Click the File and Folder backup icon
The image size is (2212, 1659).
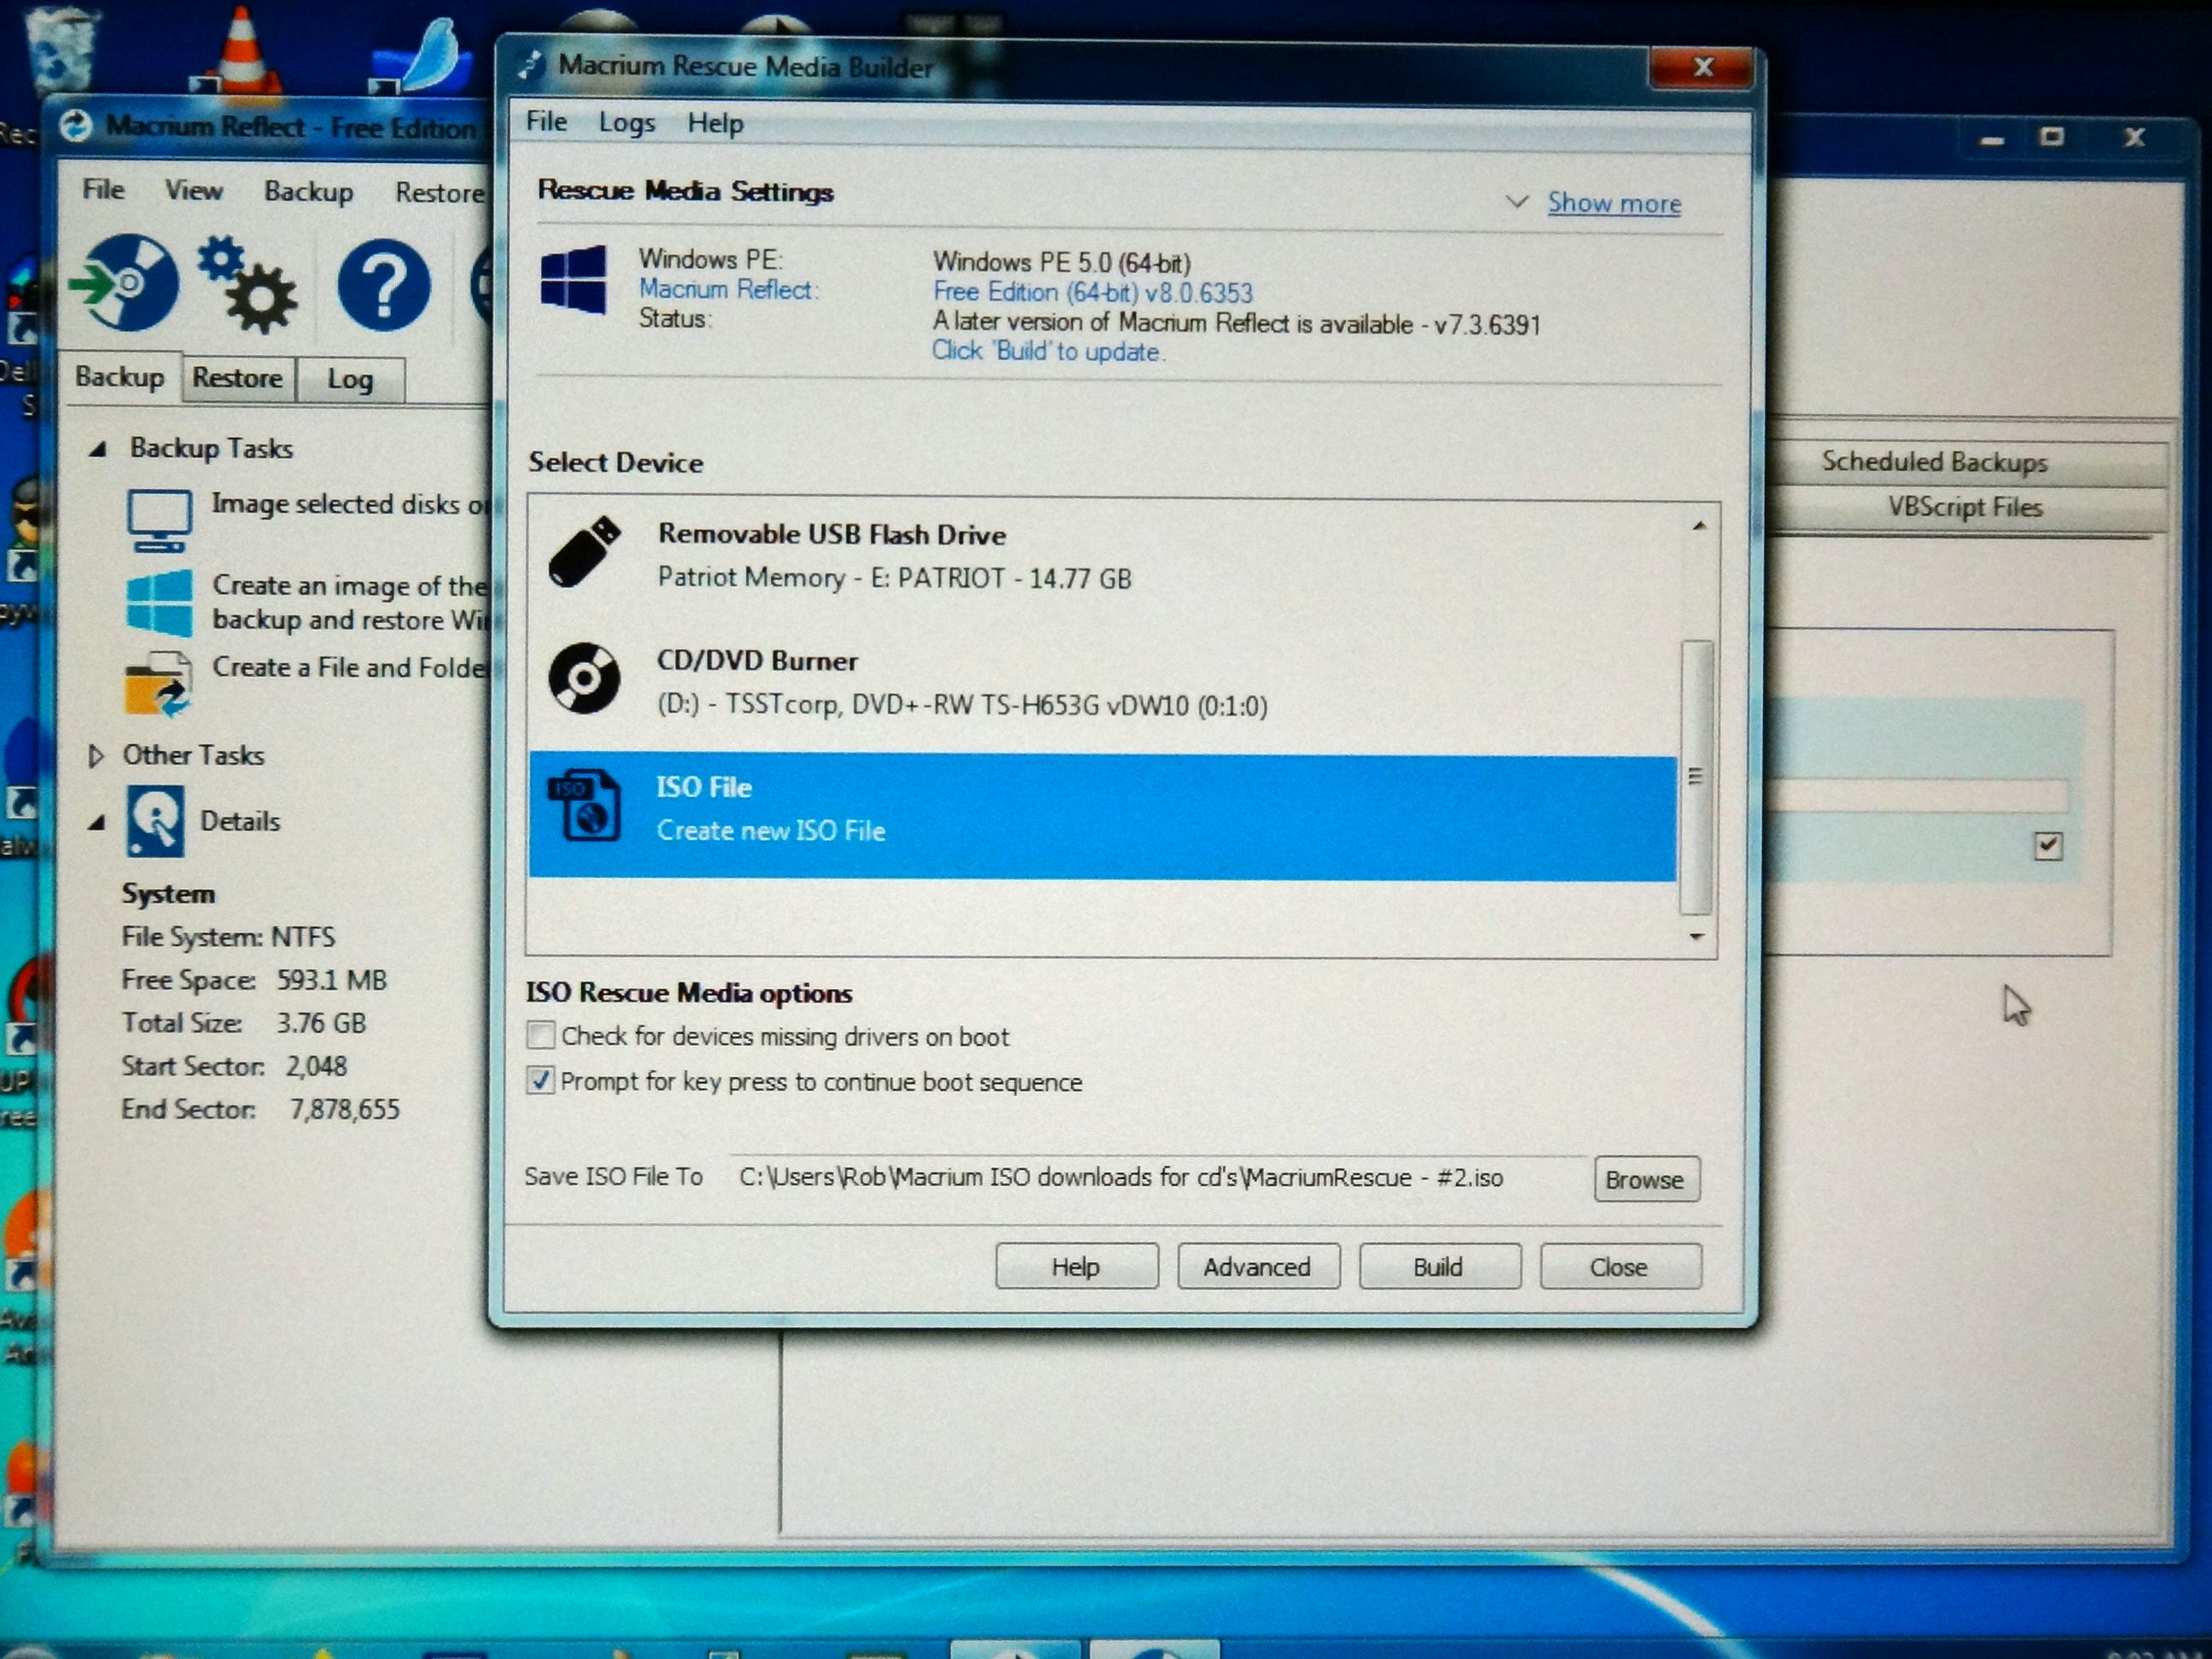pyautogui.click(x=158, y=683)
